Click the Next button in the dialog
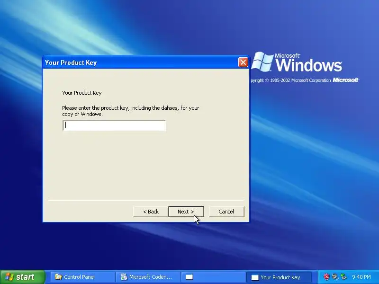 tap(186, 212)
